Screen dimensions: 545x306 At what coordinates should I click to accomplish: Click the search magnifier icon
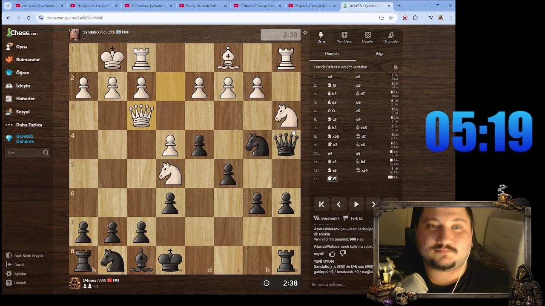coord(46,153)
